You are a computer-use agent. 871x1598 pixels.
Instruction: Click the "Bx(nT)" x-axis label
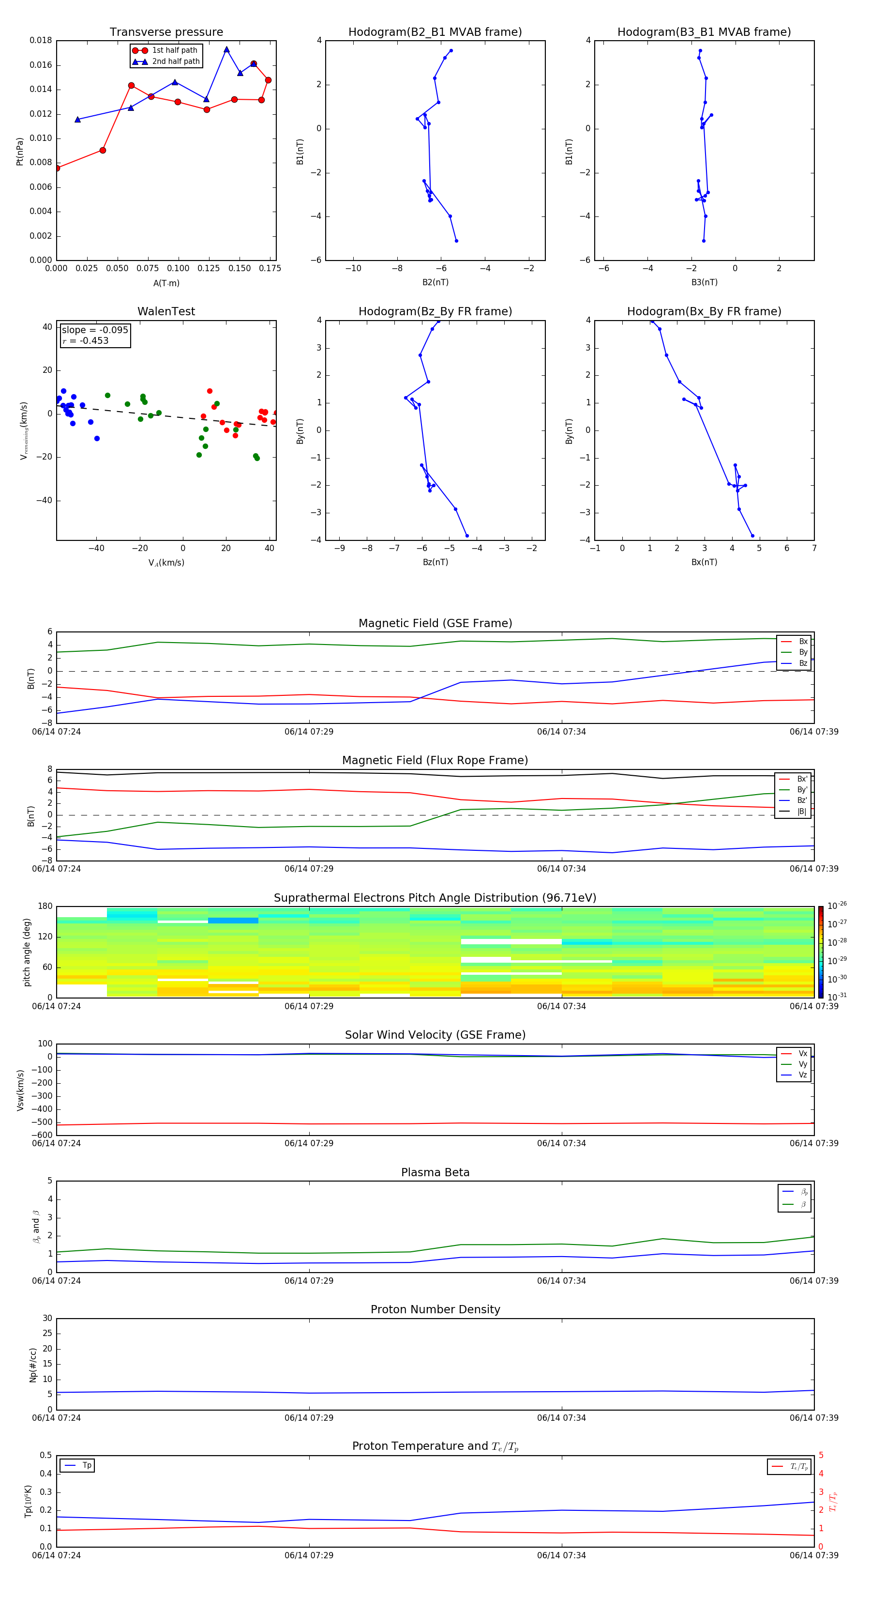click(704, 562)
